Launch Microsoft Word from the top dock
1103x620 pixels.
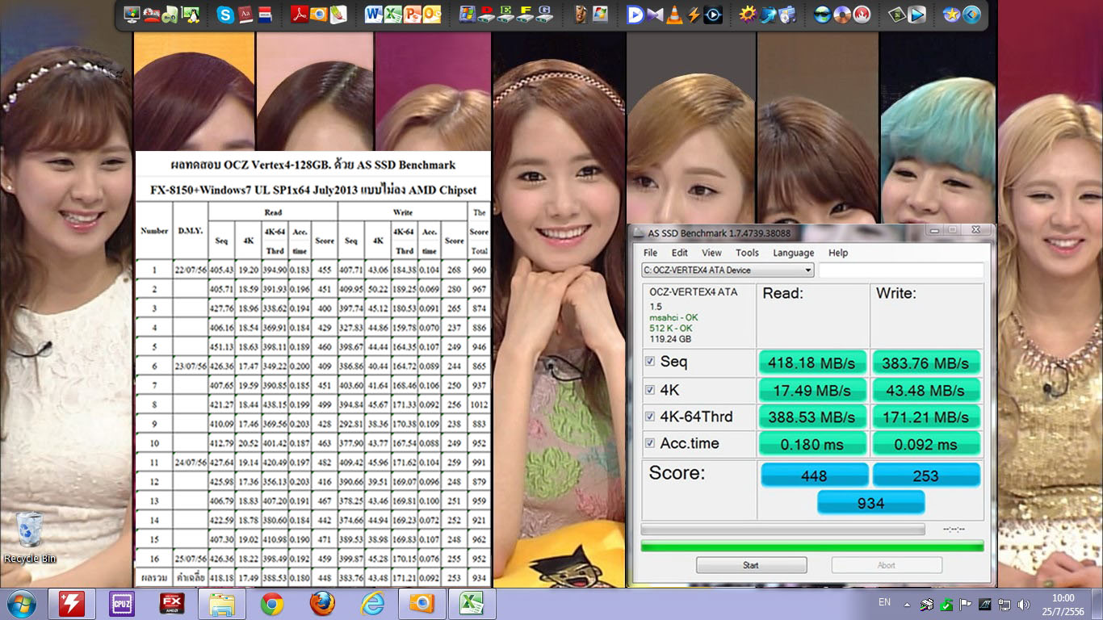coord(374,14)
